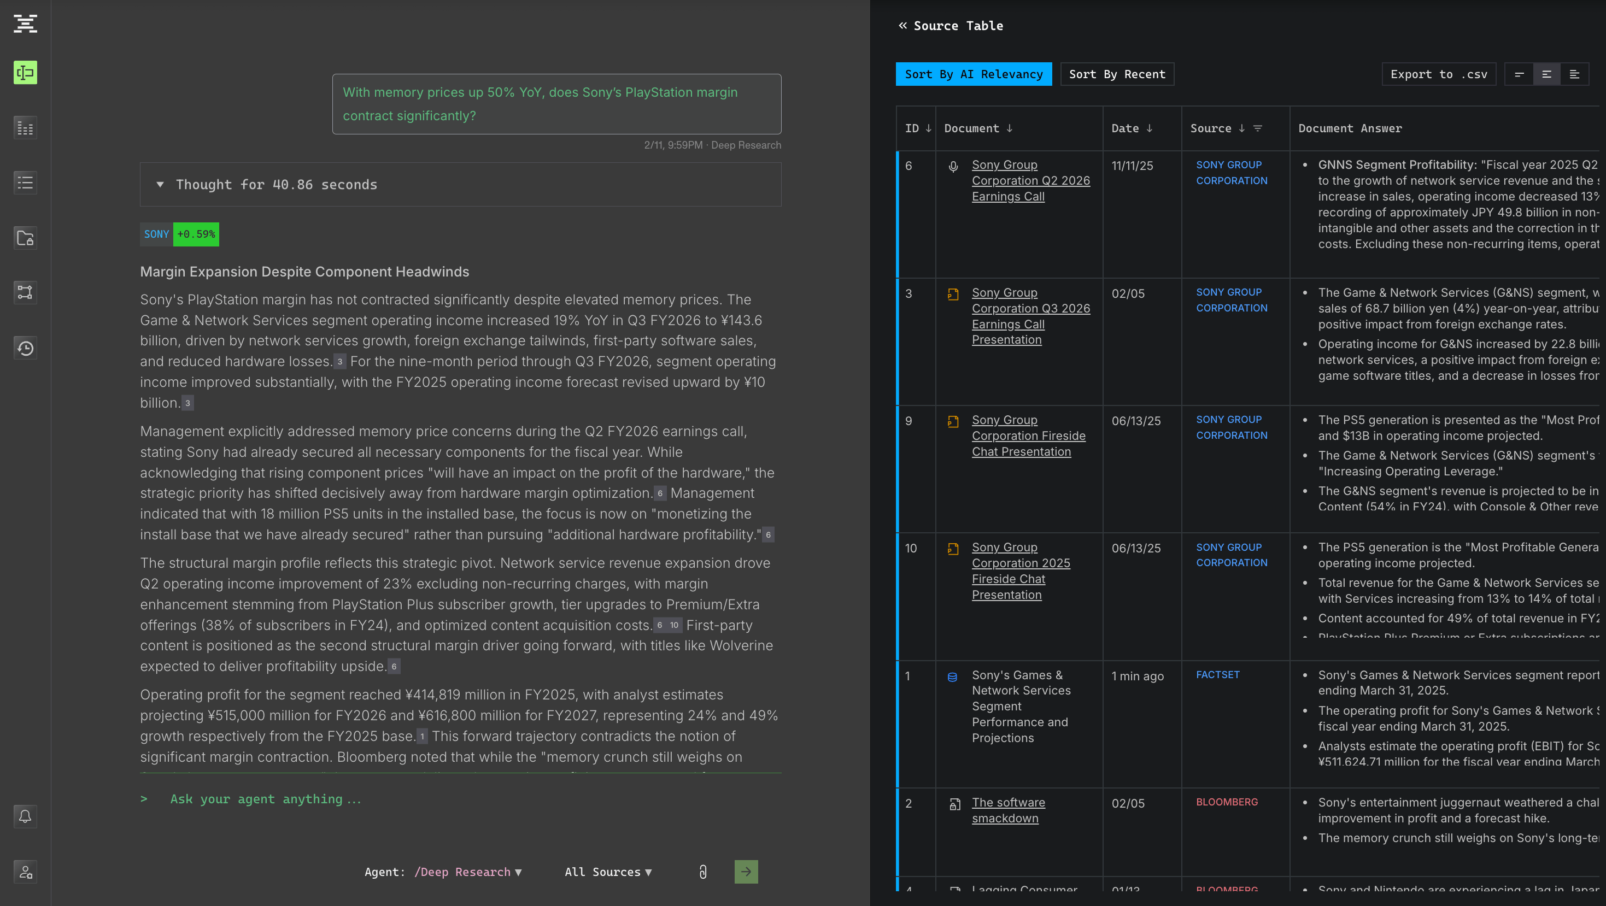
Task: Collapse the Source Table double chevron
Action: click(902, 26)
